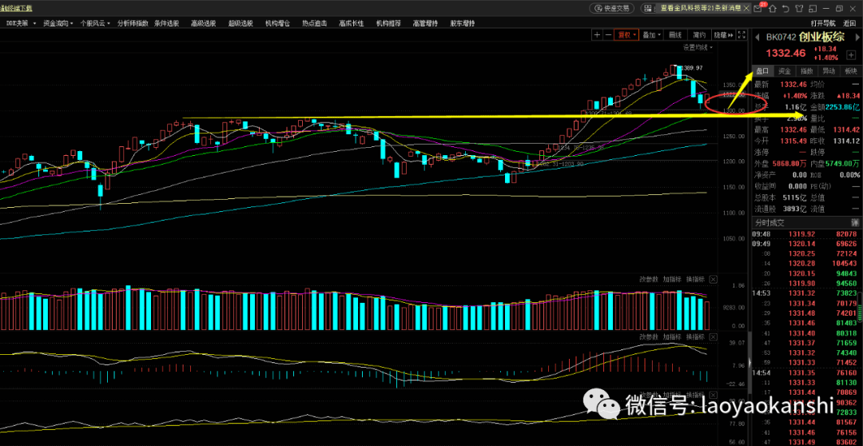Open the 叠加 overlay dropdown

tap(652, 34)
